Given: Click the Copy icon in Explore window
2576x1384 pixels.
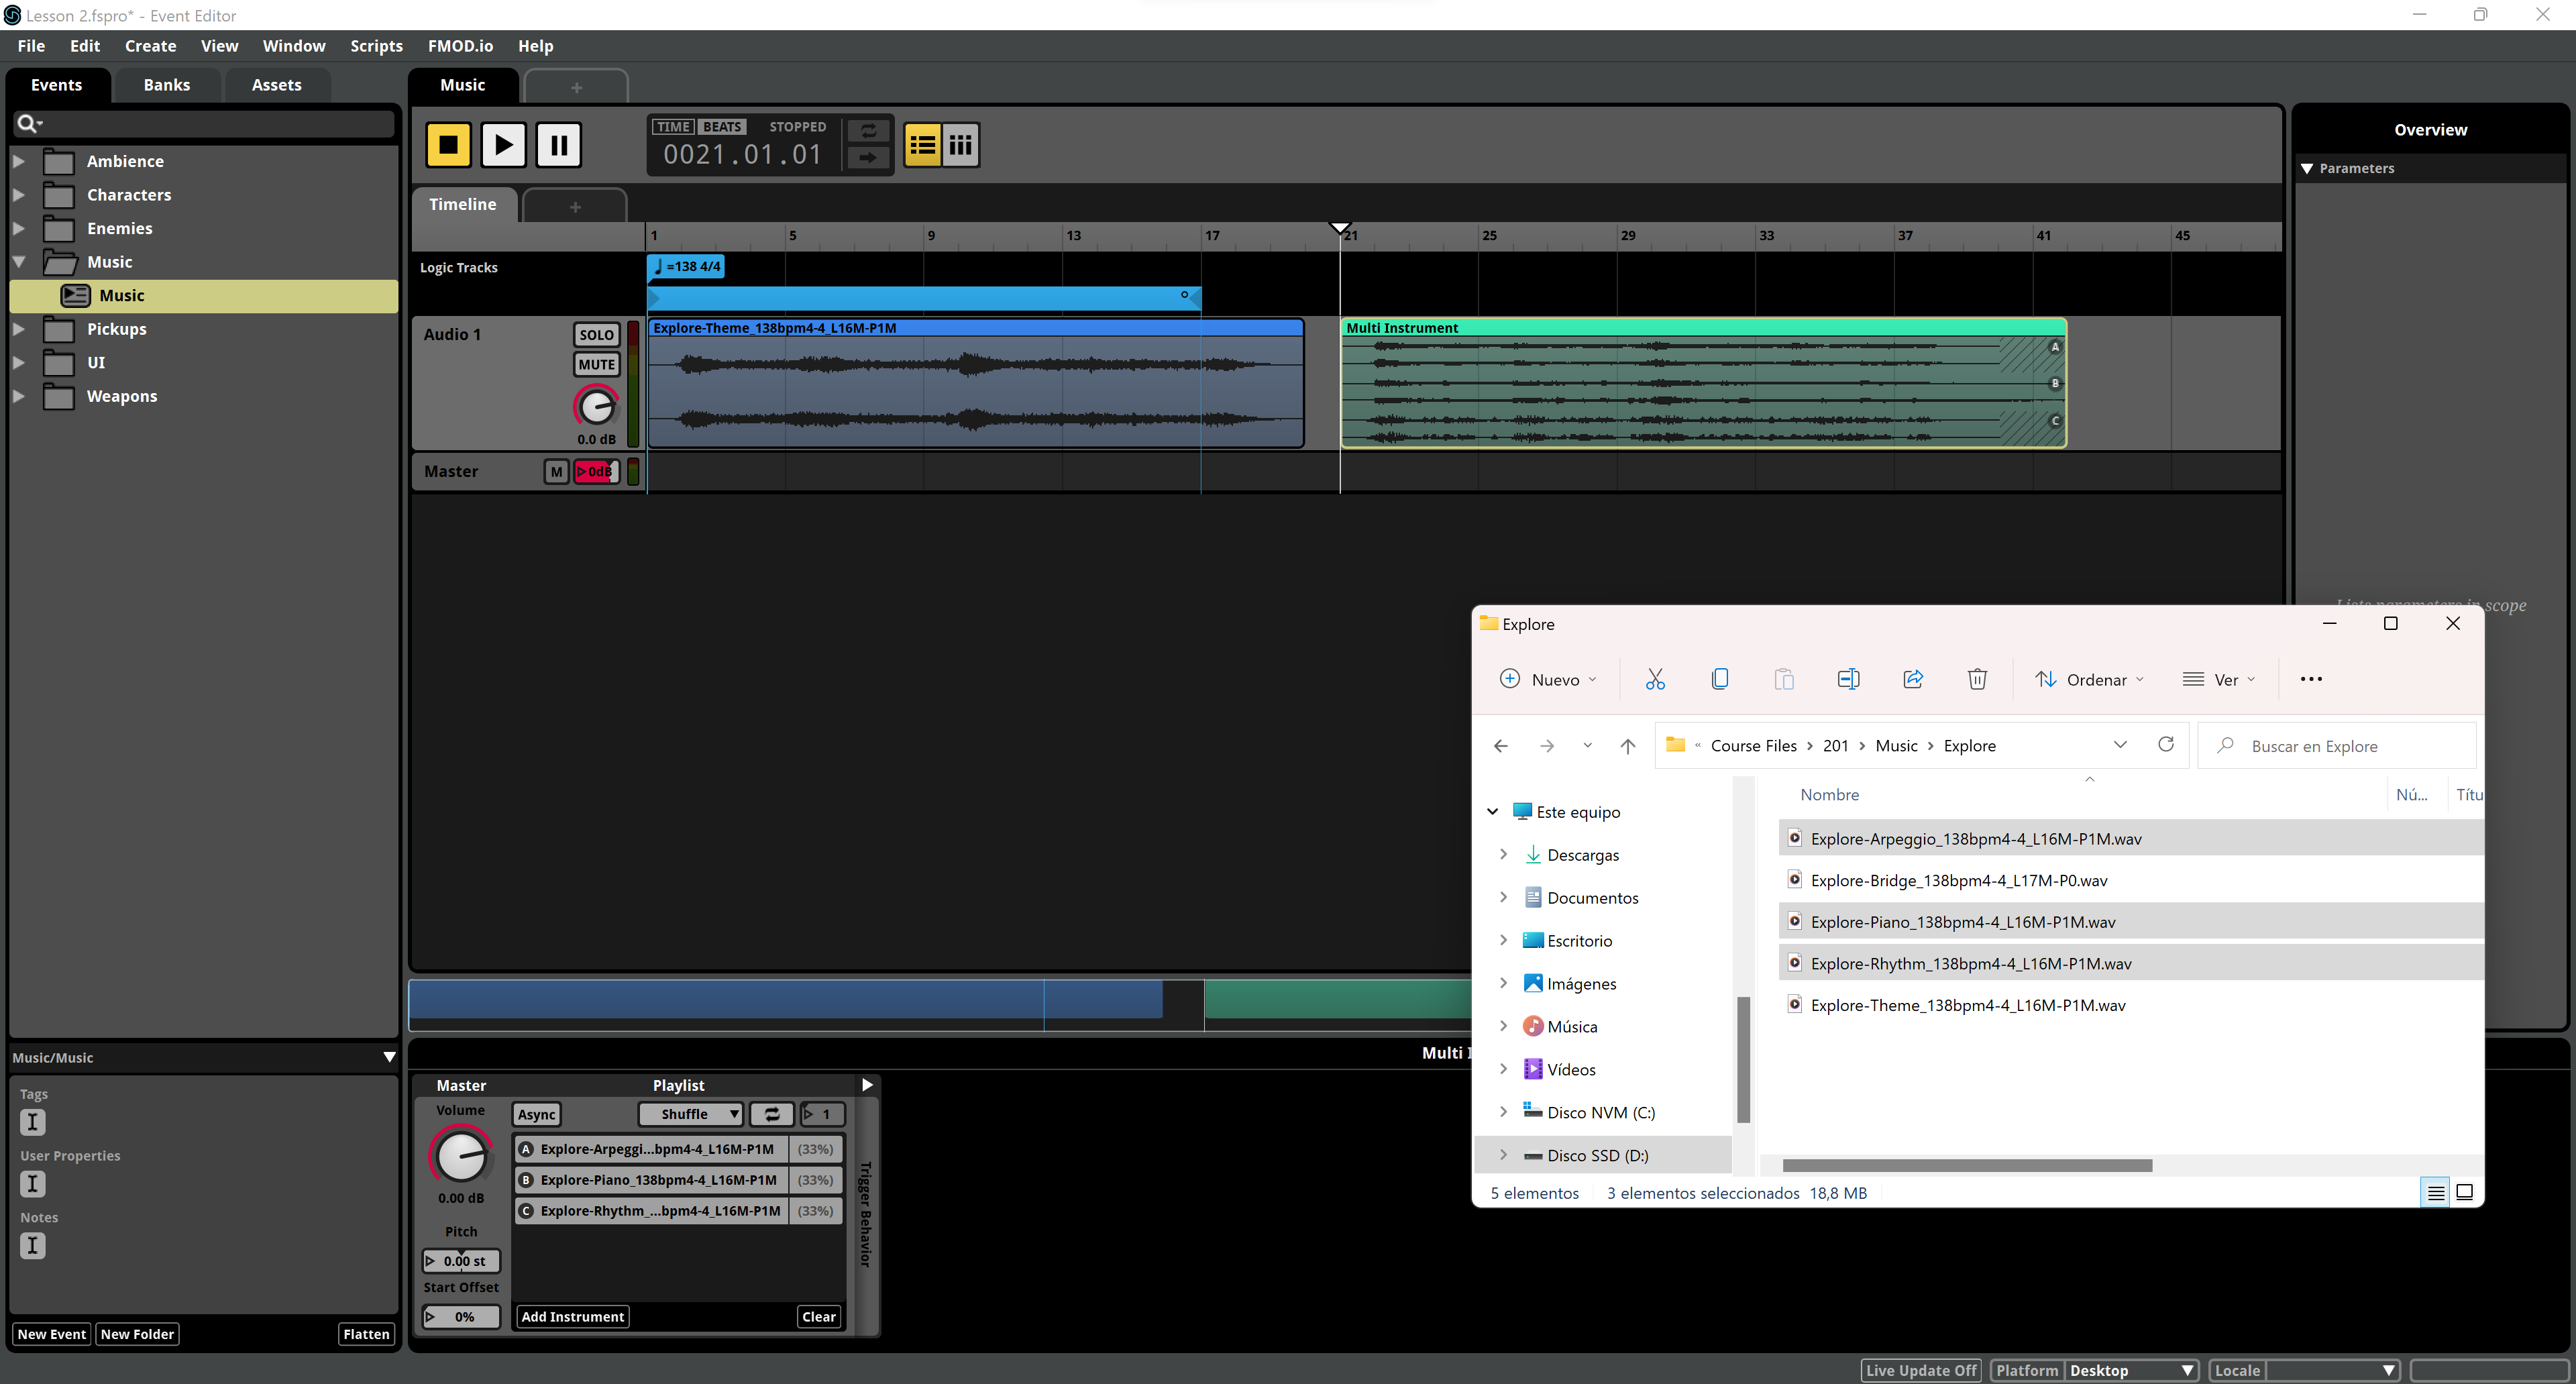Looking at the screenshot, I should pos(1720,679).
